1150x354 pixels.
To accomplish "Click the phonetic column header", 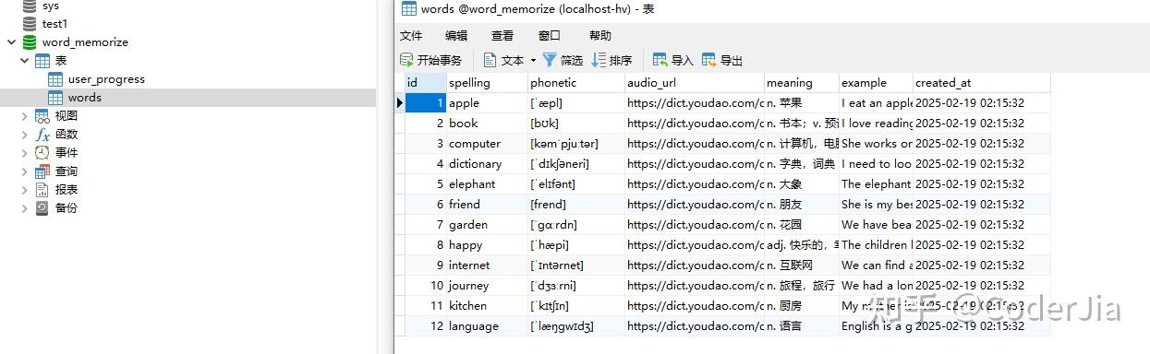I will [x=576, y=82].
